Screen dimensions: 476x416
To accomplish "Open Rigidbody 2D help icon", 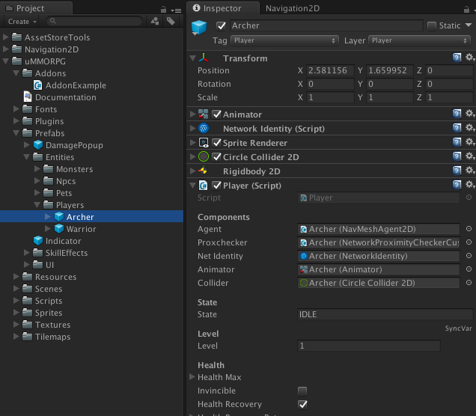I will (457, 171).
